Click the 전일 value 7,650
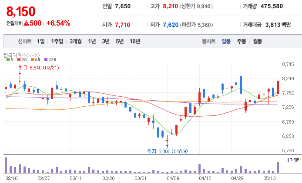 (x=123, y=7)
